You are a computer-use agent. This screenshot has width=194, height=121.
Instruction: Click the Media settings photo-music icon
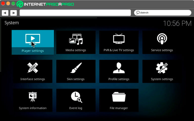tap(76, 39)
